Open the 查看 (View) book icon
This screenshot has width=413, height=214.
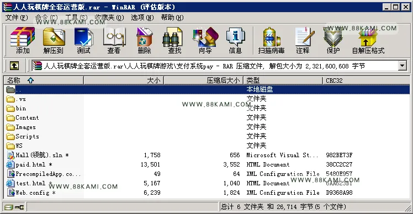tap(114, 40)
